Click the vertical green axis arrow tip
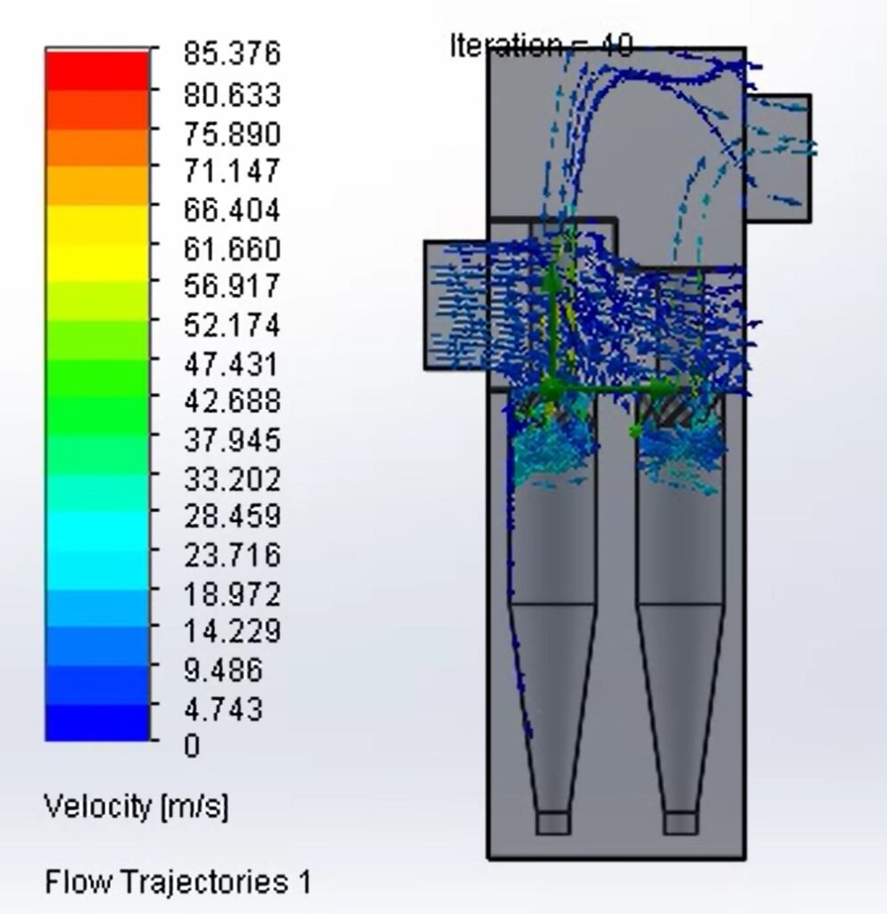Screen dimensions: 887x914 coord(552,278)
